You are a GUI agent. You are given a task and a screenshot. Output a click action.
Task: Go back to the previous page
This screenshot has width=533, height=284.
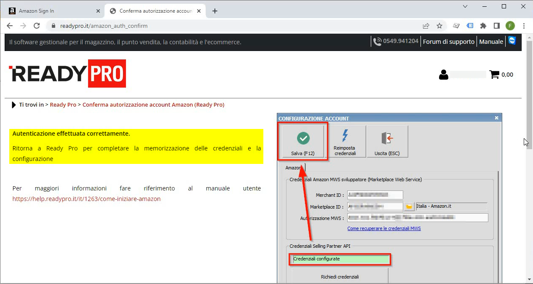coord(10,26)
